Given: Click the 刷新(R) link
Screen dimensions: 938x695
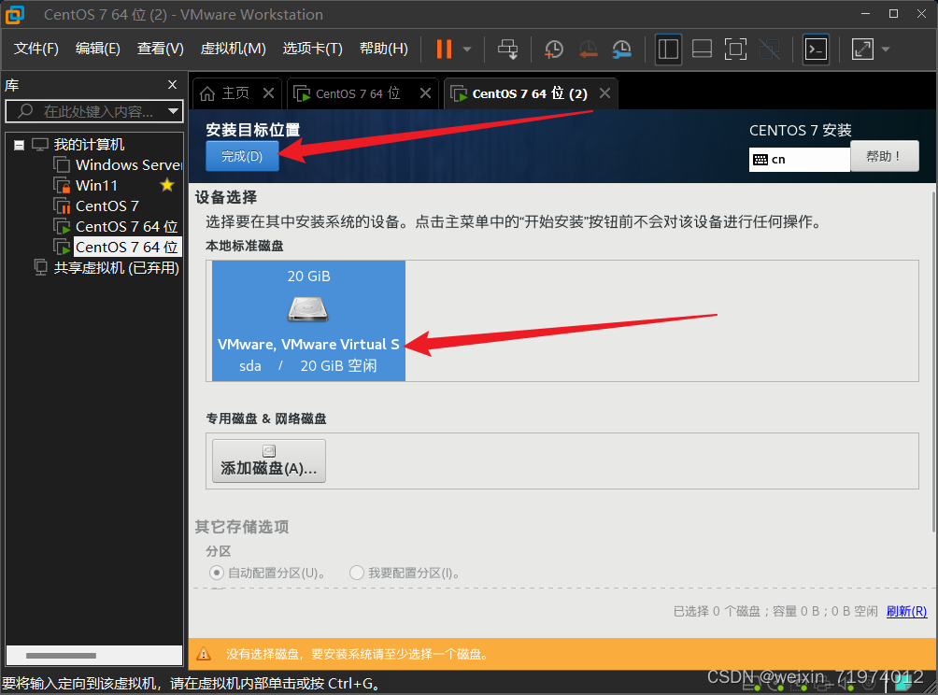Looking at the screenshot, I should pos(906,611).
